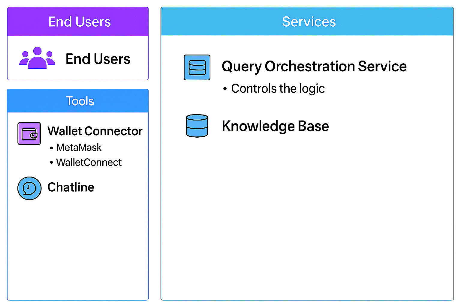Click the purple End Users people icon
Image resolution: width=461 pixels, height=307 pixels.
pos(37,58)
